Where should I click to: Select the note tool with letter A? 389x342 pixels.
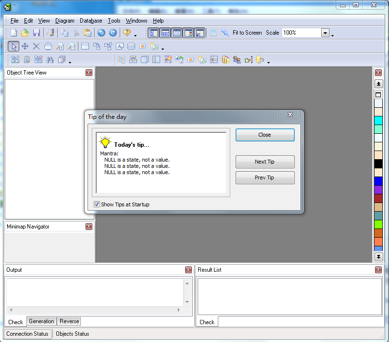click(120, 46)
